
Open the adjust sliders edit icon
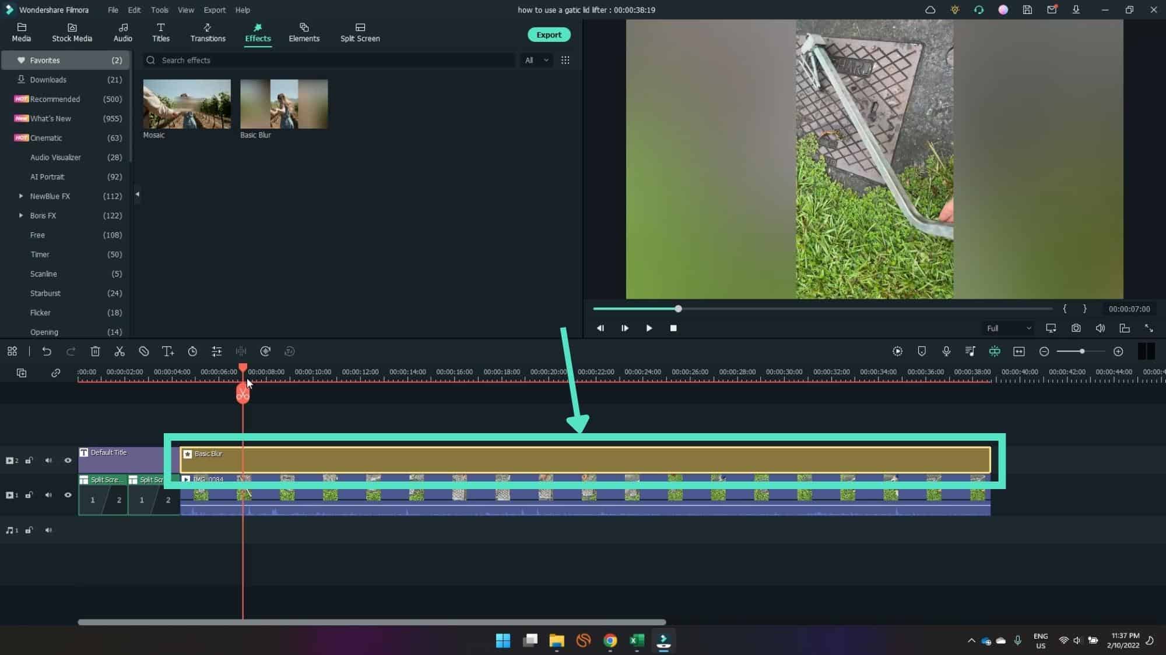coord(217,351)
